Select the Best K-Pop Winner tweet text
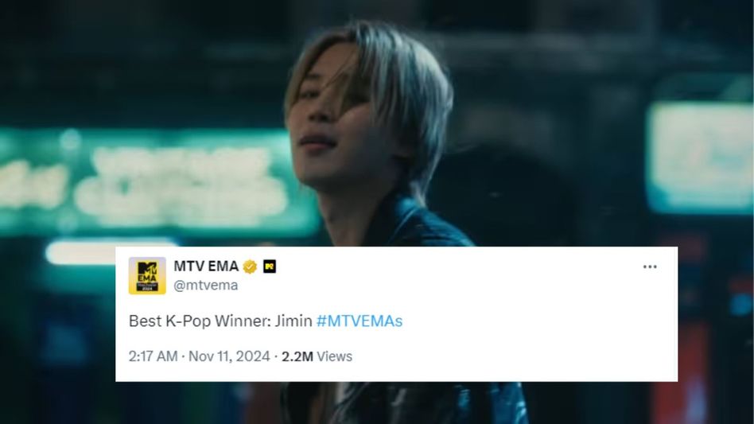The image size is (754, 424). 266,321
